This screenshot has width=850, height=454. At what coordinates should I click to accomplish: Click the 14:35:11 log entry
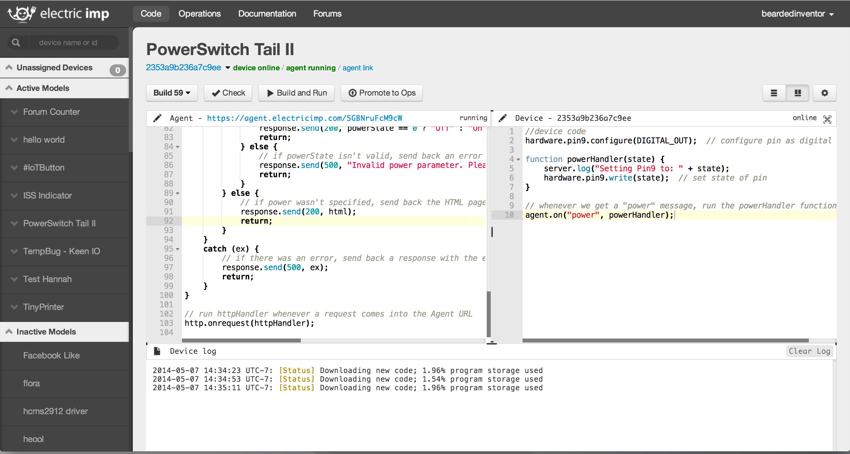(x=348, y=388)
